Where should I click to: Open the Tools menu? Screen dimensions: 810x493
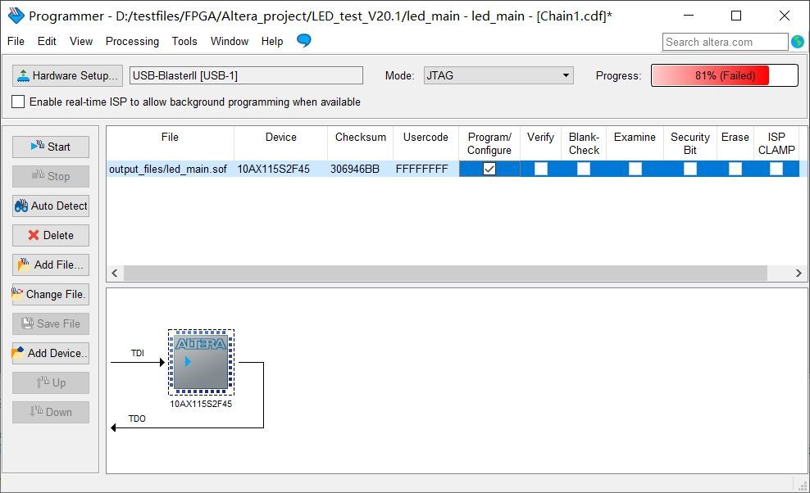tap(184, 41)
